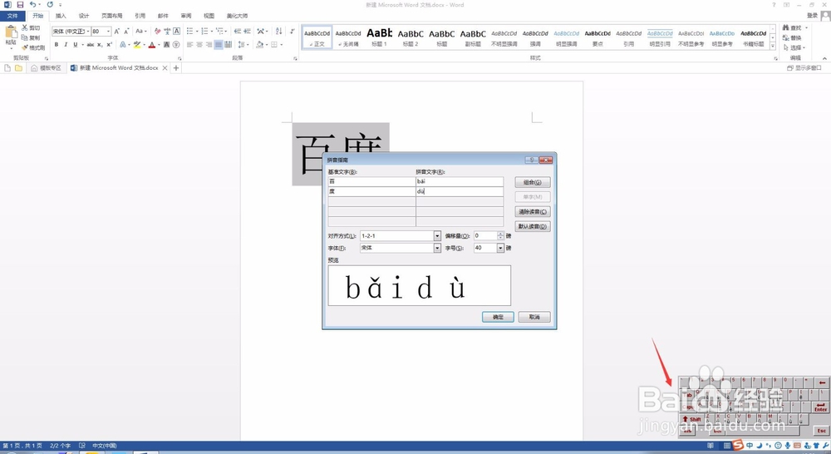Click the Sort (A-Z) icon
The width and height of the screenshot is (831, 454).
pyautogui.click(x=278, y=32)
